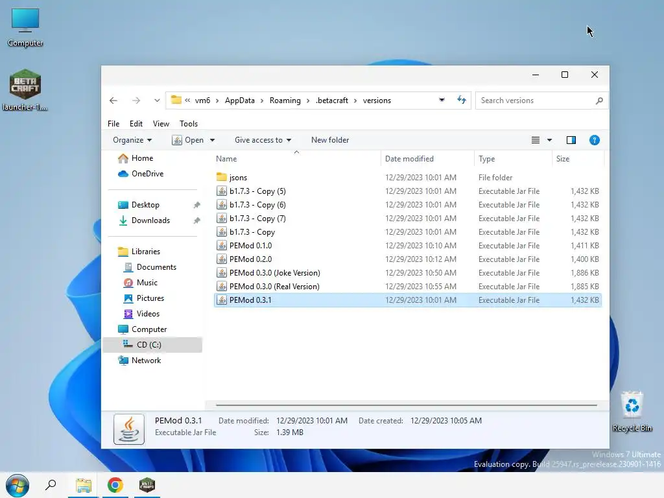Image resolution: width=664 pixels, height=498 pixels.
Task: Open Explorer help
Action: [594, 140]
